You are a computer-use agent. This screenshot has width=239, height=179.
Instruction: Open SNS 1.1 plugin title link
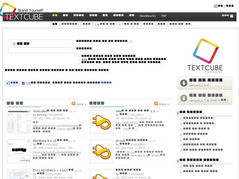click(x=135, y=111)
